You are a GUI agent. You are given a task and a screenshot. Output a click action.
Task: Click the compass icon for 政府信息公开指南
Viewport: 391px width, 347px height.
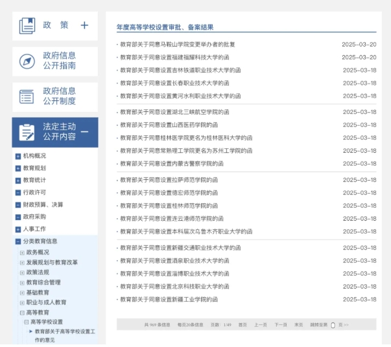tap(27, 62)
